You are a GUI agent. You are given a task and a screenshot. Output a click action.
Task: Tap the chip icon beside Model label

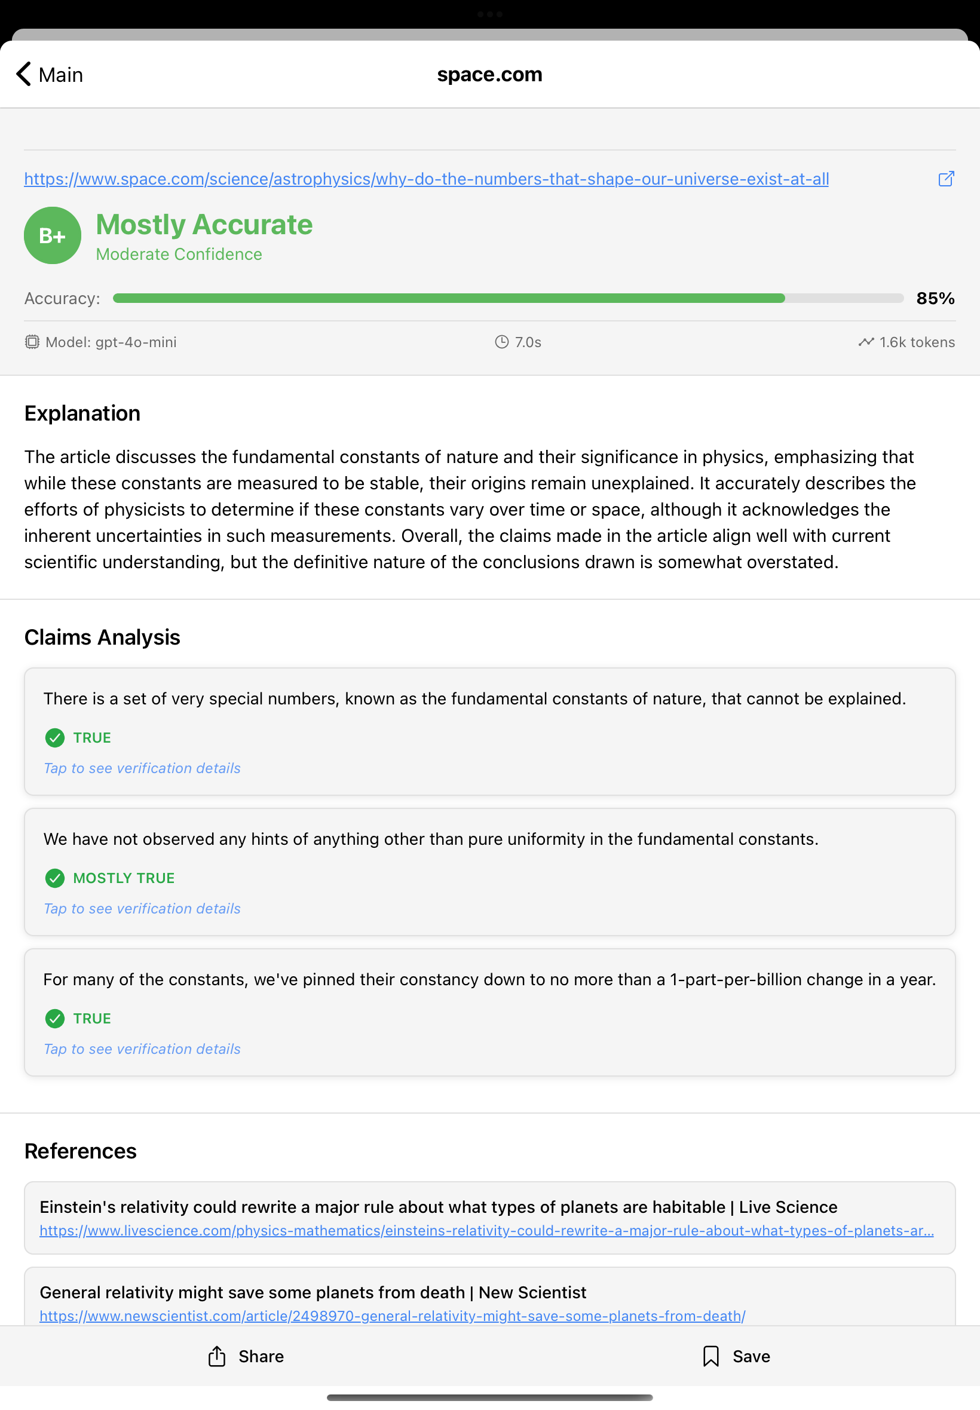click(32, 342)
